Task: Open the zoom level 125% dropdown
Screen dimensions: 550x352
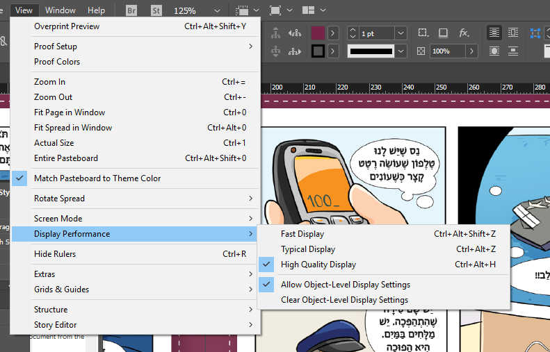Action: click(218, 11)
